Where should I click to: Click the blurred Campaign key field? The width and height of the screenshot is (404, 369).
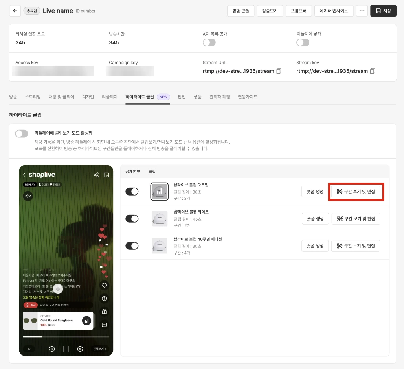(130, 71)
